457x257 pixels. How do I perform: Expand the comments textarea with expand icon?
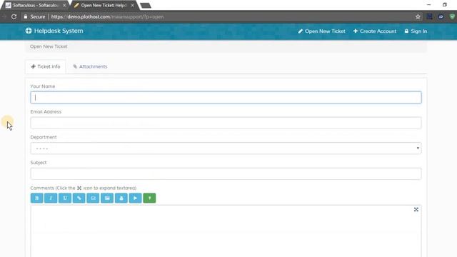click(416, 209)
